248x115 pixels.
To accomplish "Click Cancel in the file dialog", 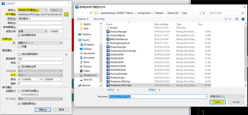I will coord(236,102).
